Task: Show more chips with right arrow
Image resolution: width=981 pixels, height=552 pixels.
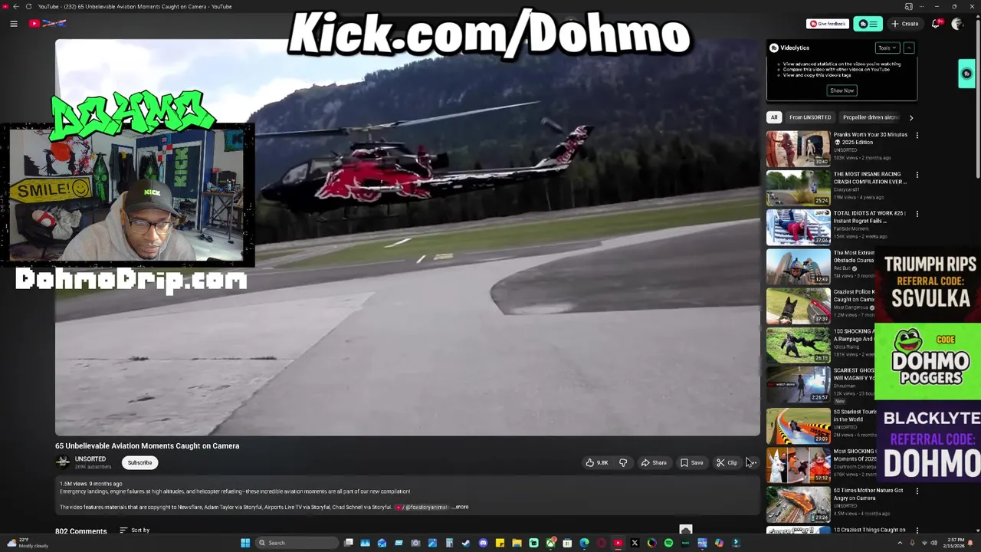Action: [x=910, y=117]
